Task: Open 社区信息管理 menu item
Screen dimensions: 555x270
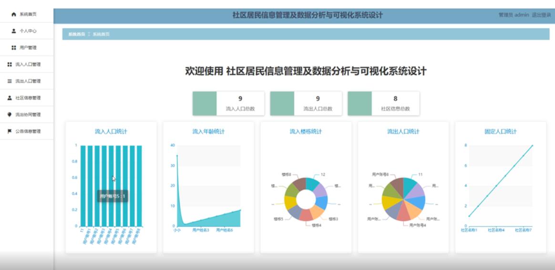Action: coord(27,98)
